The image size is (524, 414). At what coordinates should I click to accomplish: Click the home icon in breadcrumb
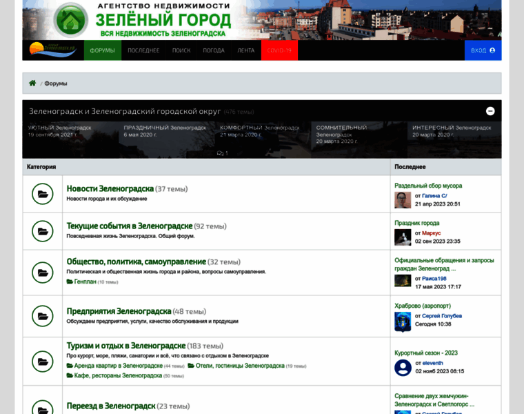pyautogui.click(x=32, y=83)
